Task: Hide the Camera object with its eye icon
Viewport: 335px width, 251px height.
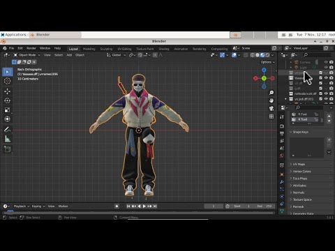Action: pos(326,62)
